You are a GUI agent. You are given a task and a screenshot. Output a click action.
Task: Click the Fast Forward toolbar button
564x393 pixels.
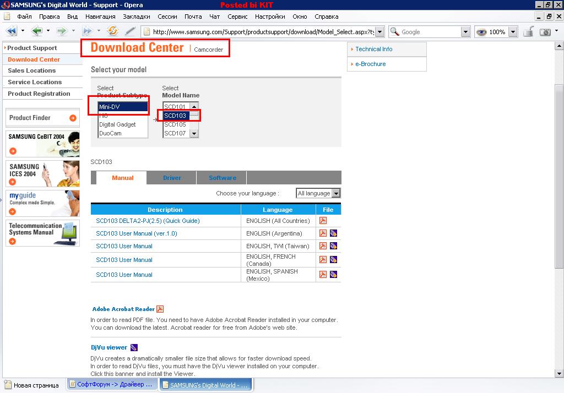point(87,31)
